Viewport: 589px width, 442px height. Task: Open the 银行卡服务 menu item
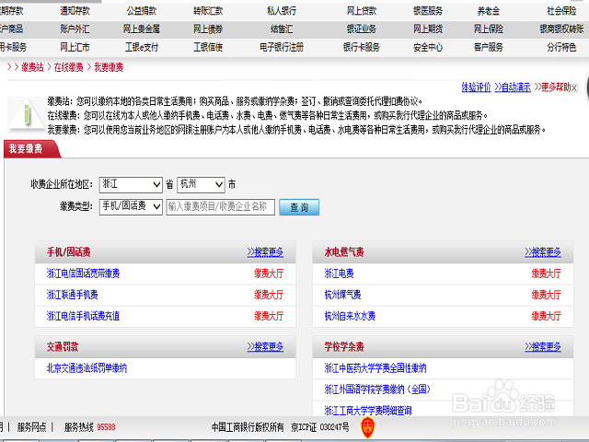point(362,47)
